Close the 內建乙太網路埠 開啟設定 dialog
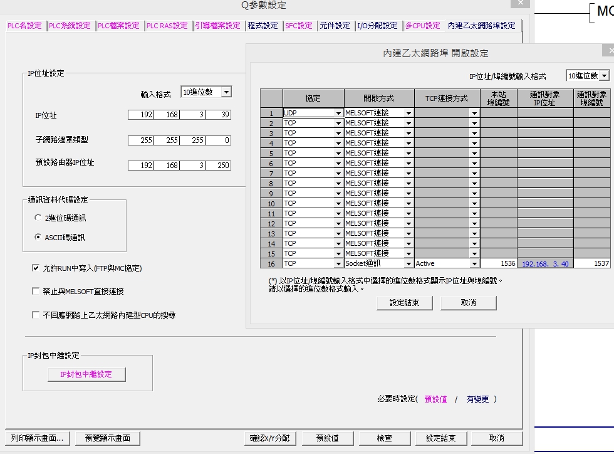 610,51
